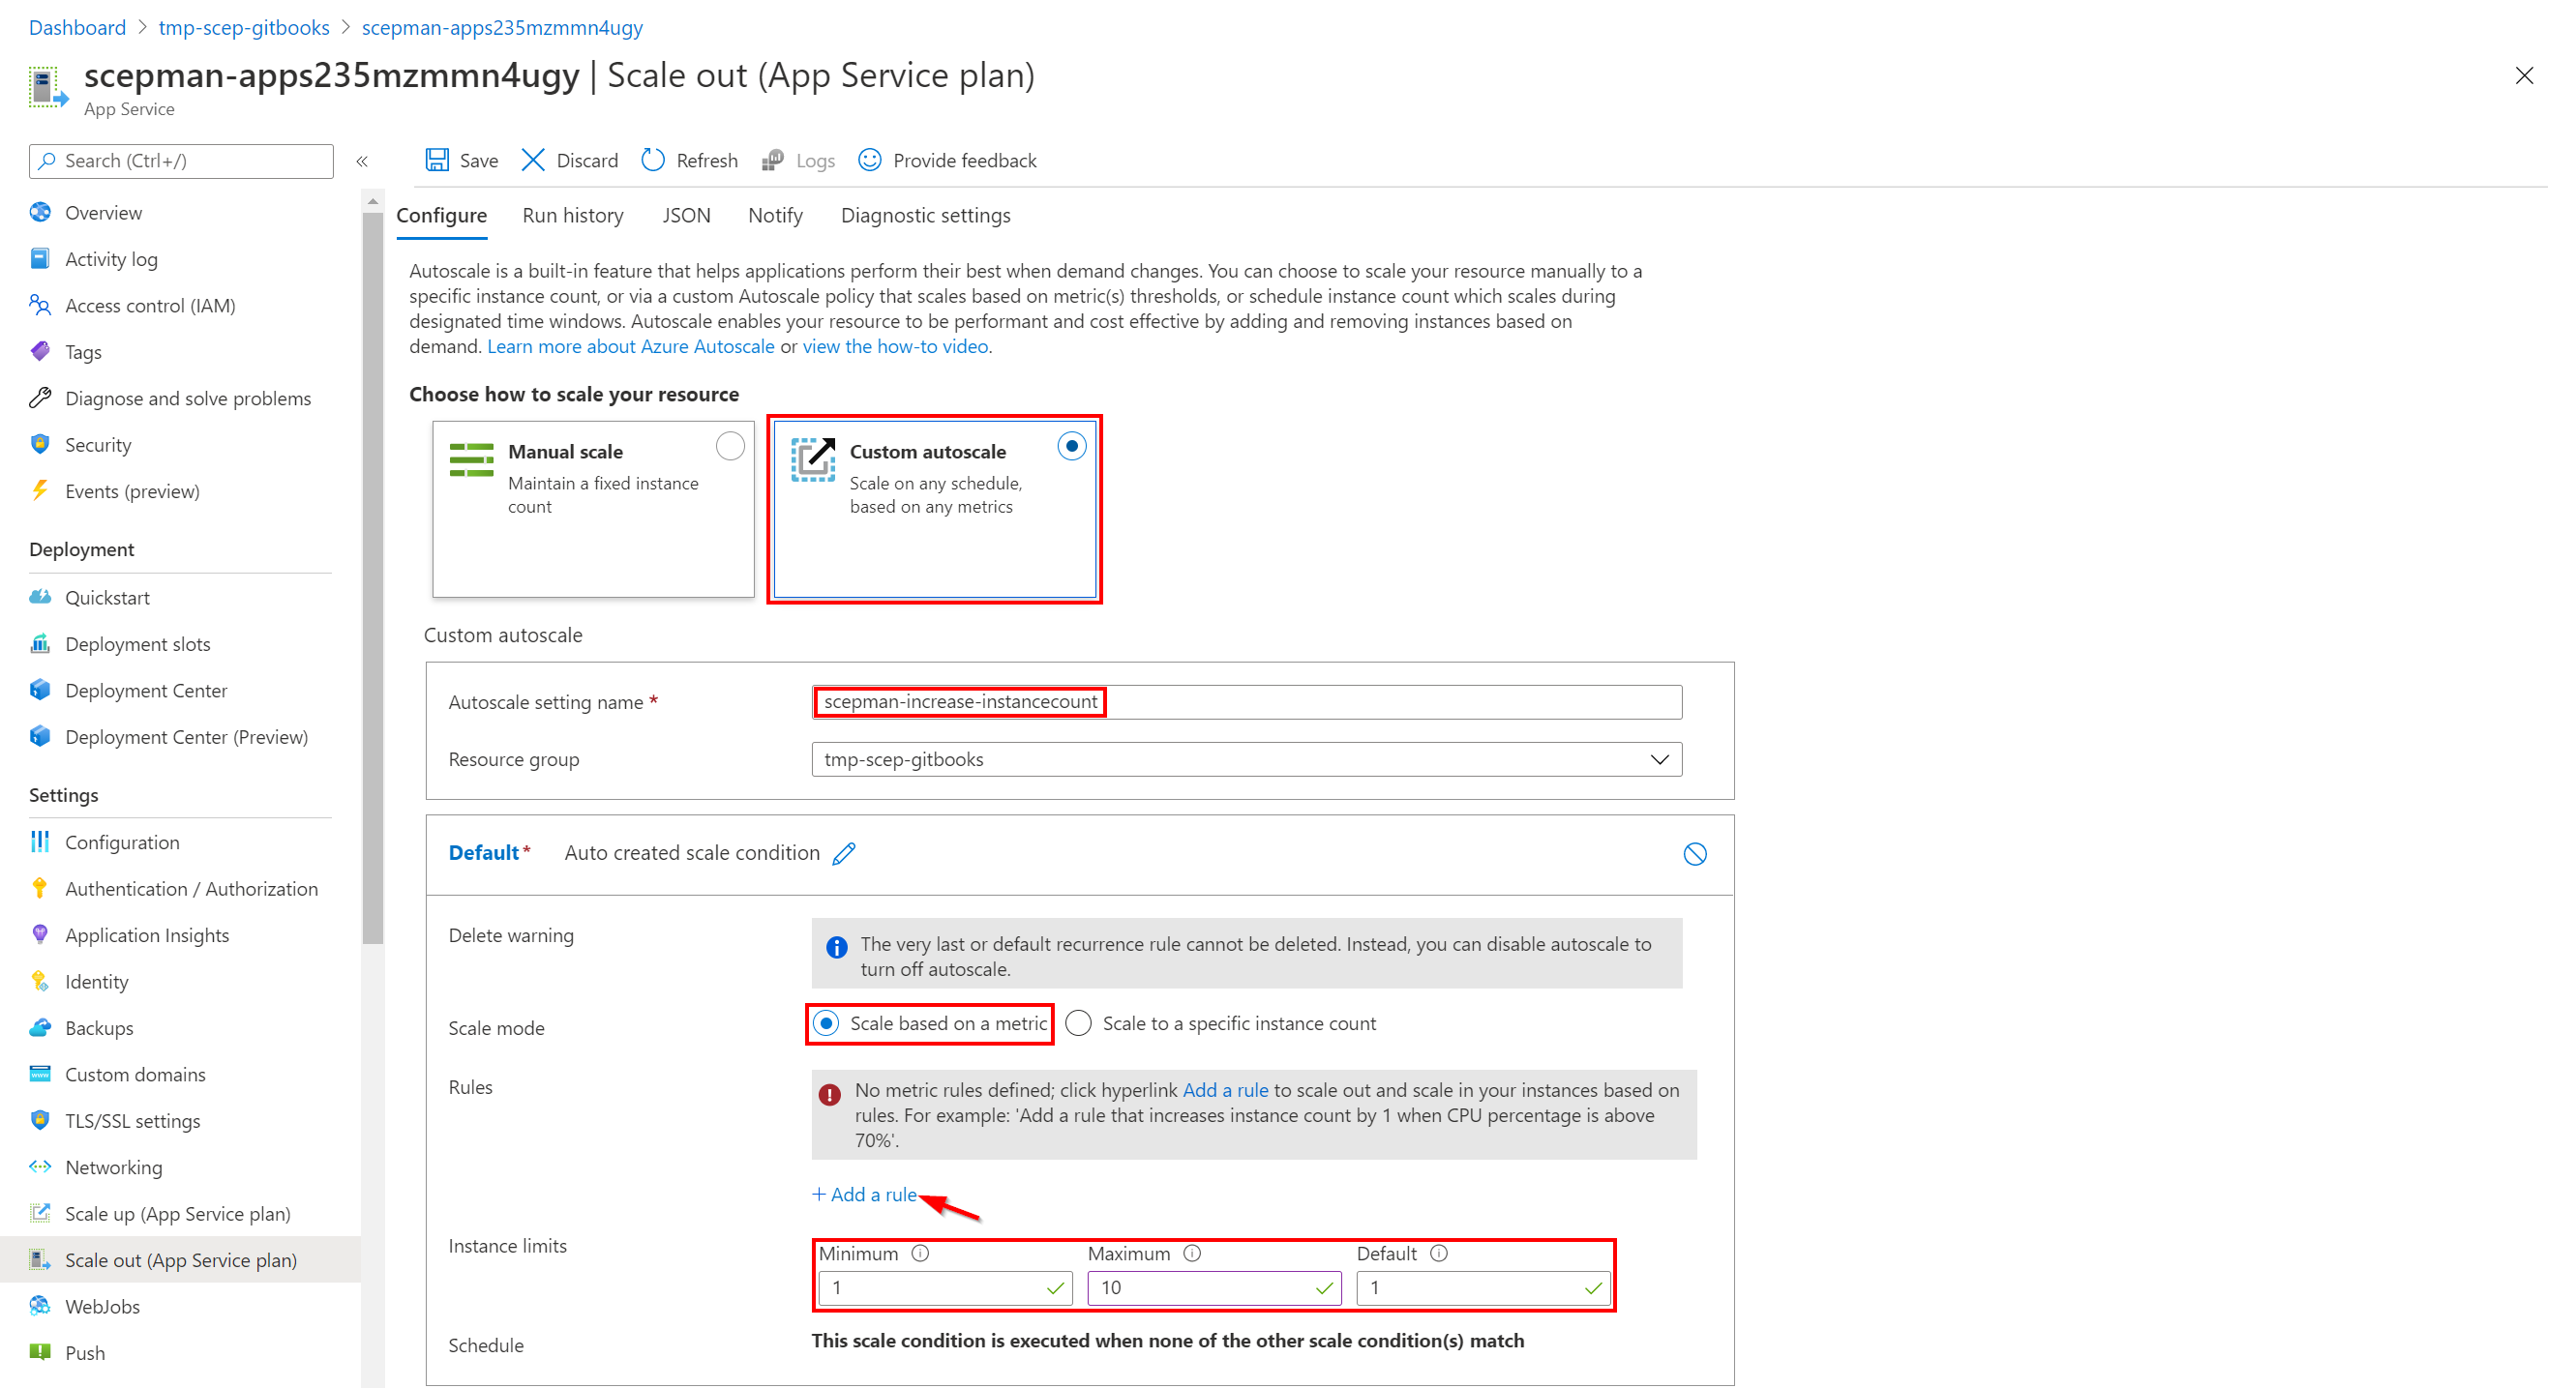The image size is (2576, 1388).
Task: Click the Save toolbar icon
Action: click(437, 161)
